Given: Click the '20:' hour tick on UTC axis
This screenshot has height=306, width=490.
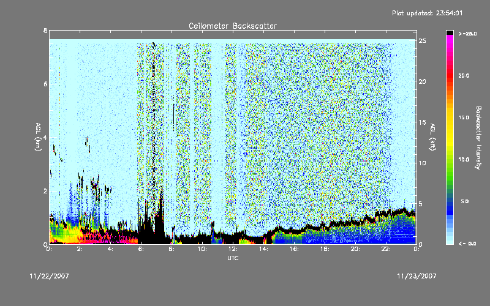Looking at the screenshot, I should click(355, 249).
